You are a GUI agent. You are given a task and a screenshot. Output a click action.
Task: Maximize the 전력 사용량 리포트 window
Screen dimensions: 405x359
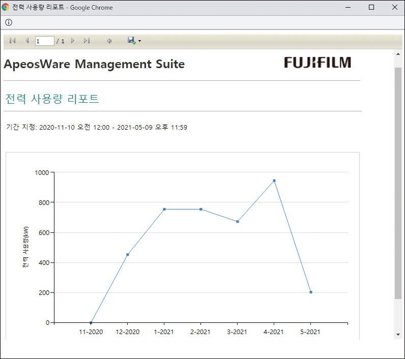click(371, 8)
